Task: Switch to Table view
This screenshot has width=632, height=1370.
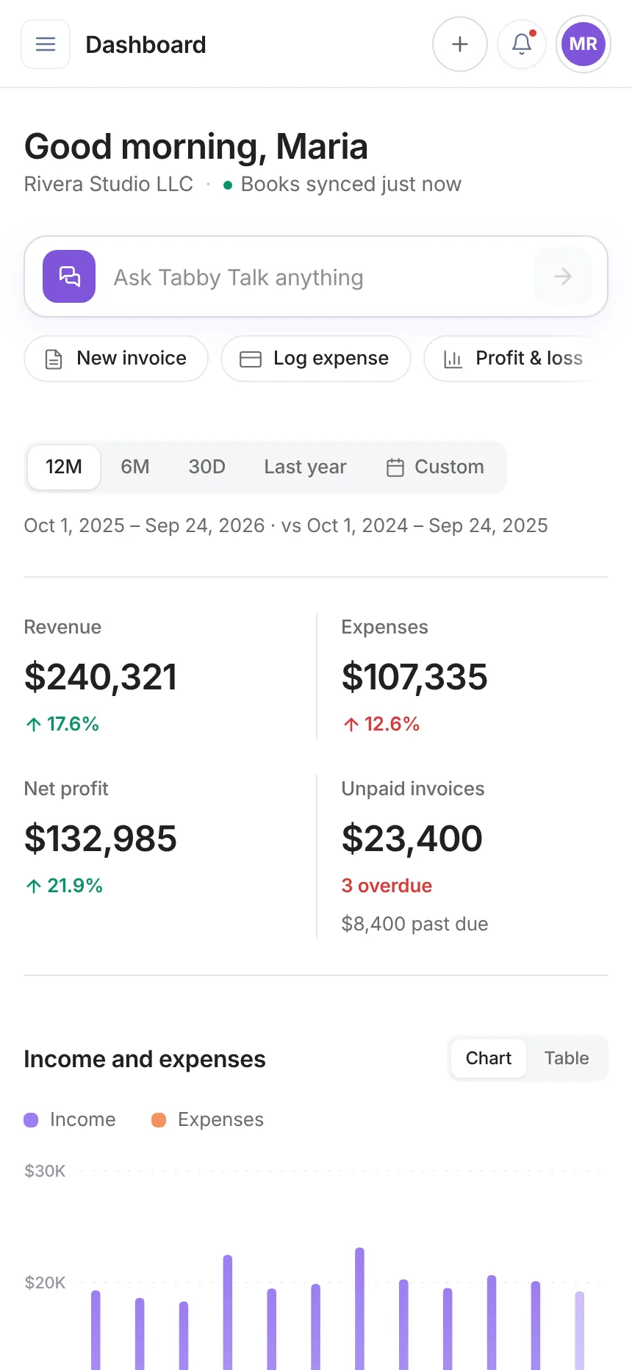Action: pos(567,1058)
